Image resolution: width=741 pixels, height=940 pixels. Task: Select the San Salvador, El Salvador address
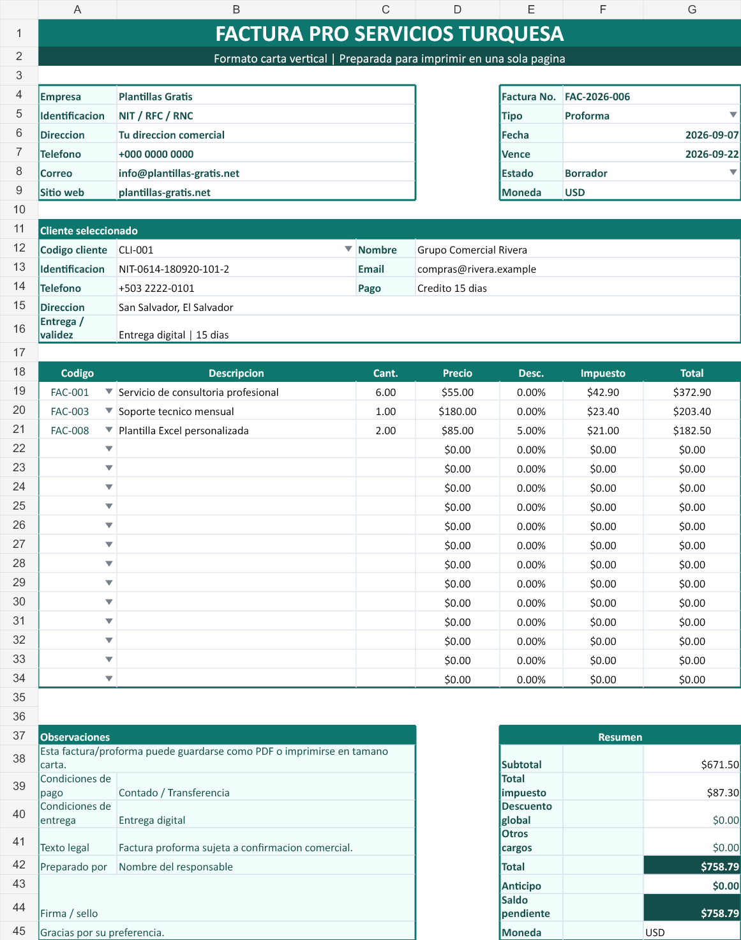click(x=428, y=307)
